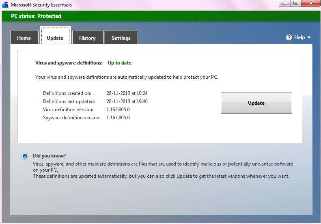The width and height of the screenshot is (321, 224).
Task: Open the Home tab
Action: point(24,37)
